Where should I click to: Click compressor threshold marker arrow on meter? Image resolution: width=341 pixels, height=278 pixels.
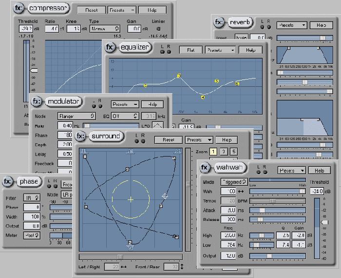coord(34,71)
